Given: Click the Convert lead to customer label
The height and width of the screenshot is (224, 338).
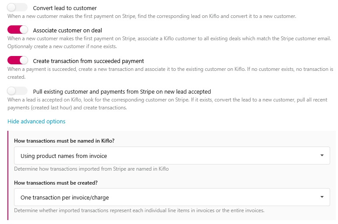Looking at the screenshot, I should pyautogui.click(x=65, y=8).
